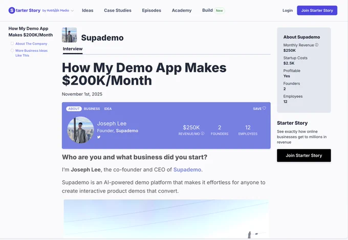Open the Ideas menu
This screenshot has width=348, height=240.
tap(88, 10)
